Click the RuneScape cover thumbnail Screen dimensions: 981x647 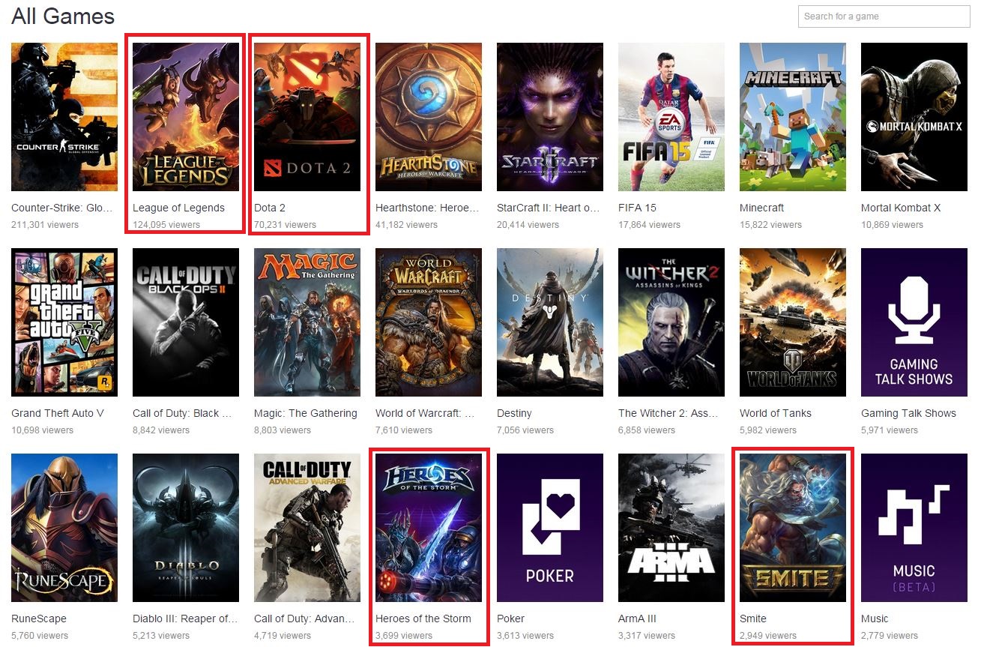click(x=64, y=528)
